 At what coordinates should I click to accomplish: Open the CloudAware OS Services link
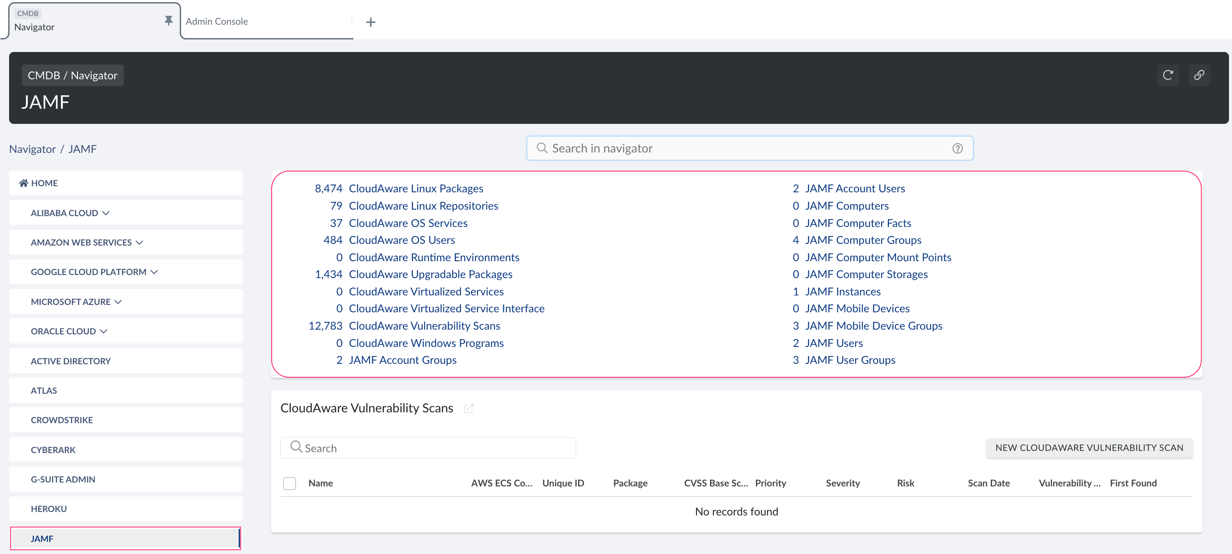pos(408,223)
